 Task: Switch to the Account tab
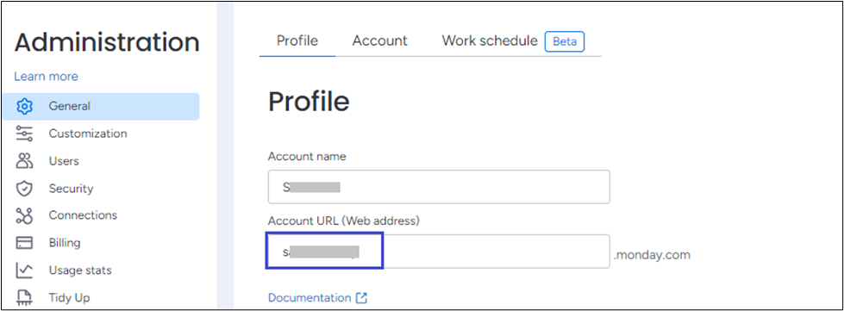click(380, 40)
